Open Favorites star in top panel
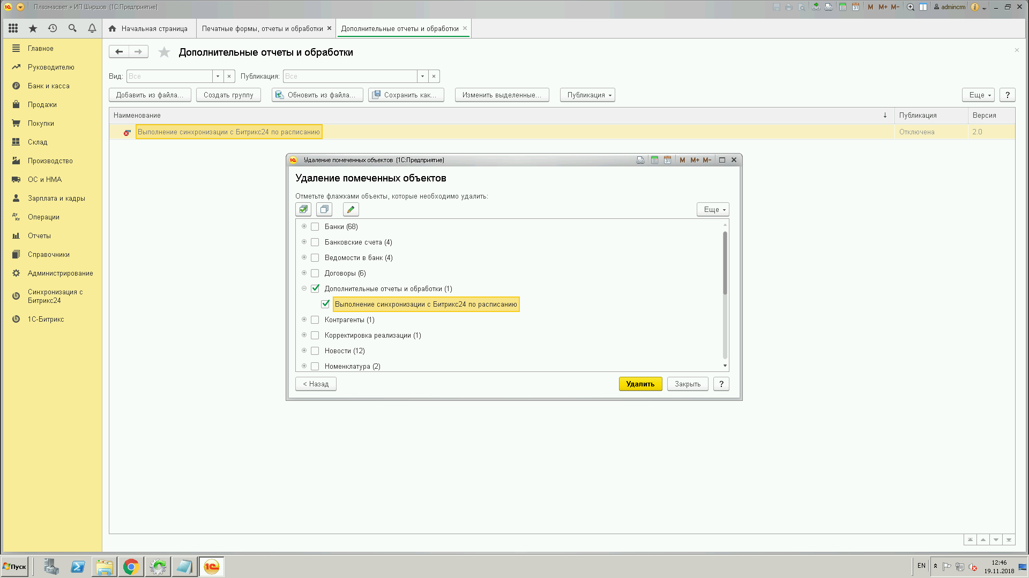 pos(33,28)
